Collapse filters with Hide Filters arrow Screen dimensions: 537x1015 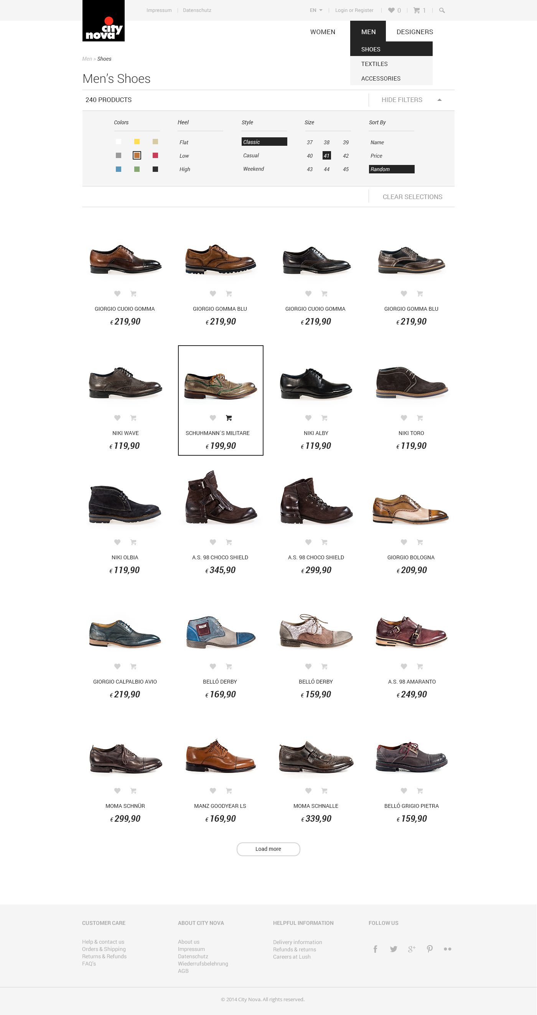click(439, 100)
